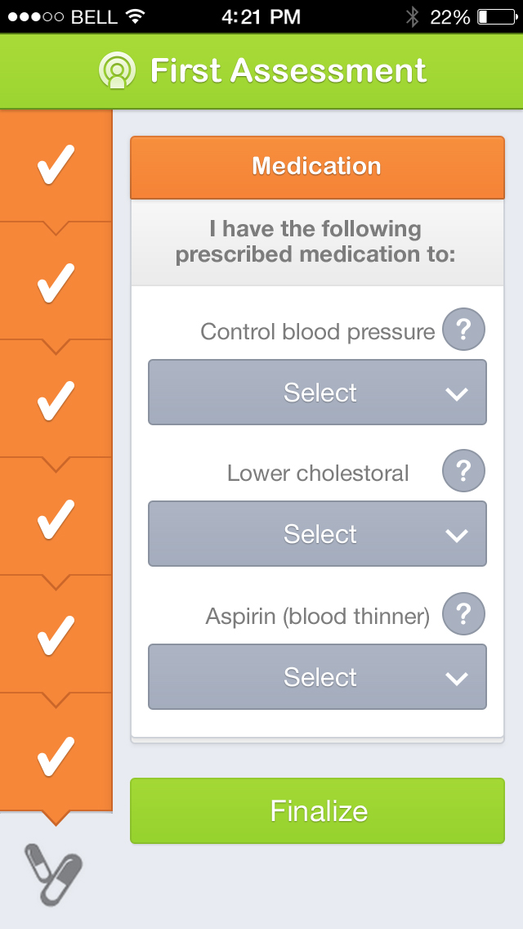This screenshot has width=523, height=929.
Task: Open the Lower cholestoral Select dropdown
Action: point(317,534)
